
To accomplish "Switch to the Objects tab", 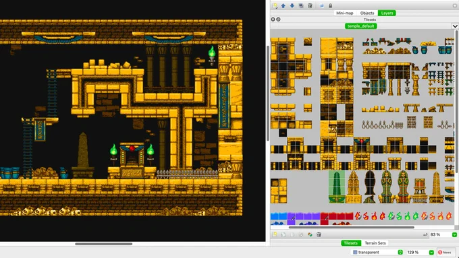I will [x=367, y=13].
